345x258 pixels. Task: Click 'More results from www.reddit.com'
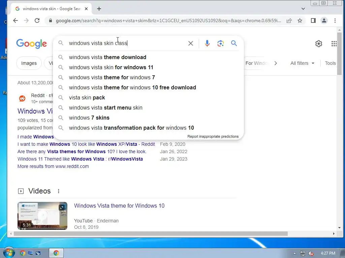click(53, 166)
